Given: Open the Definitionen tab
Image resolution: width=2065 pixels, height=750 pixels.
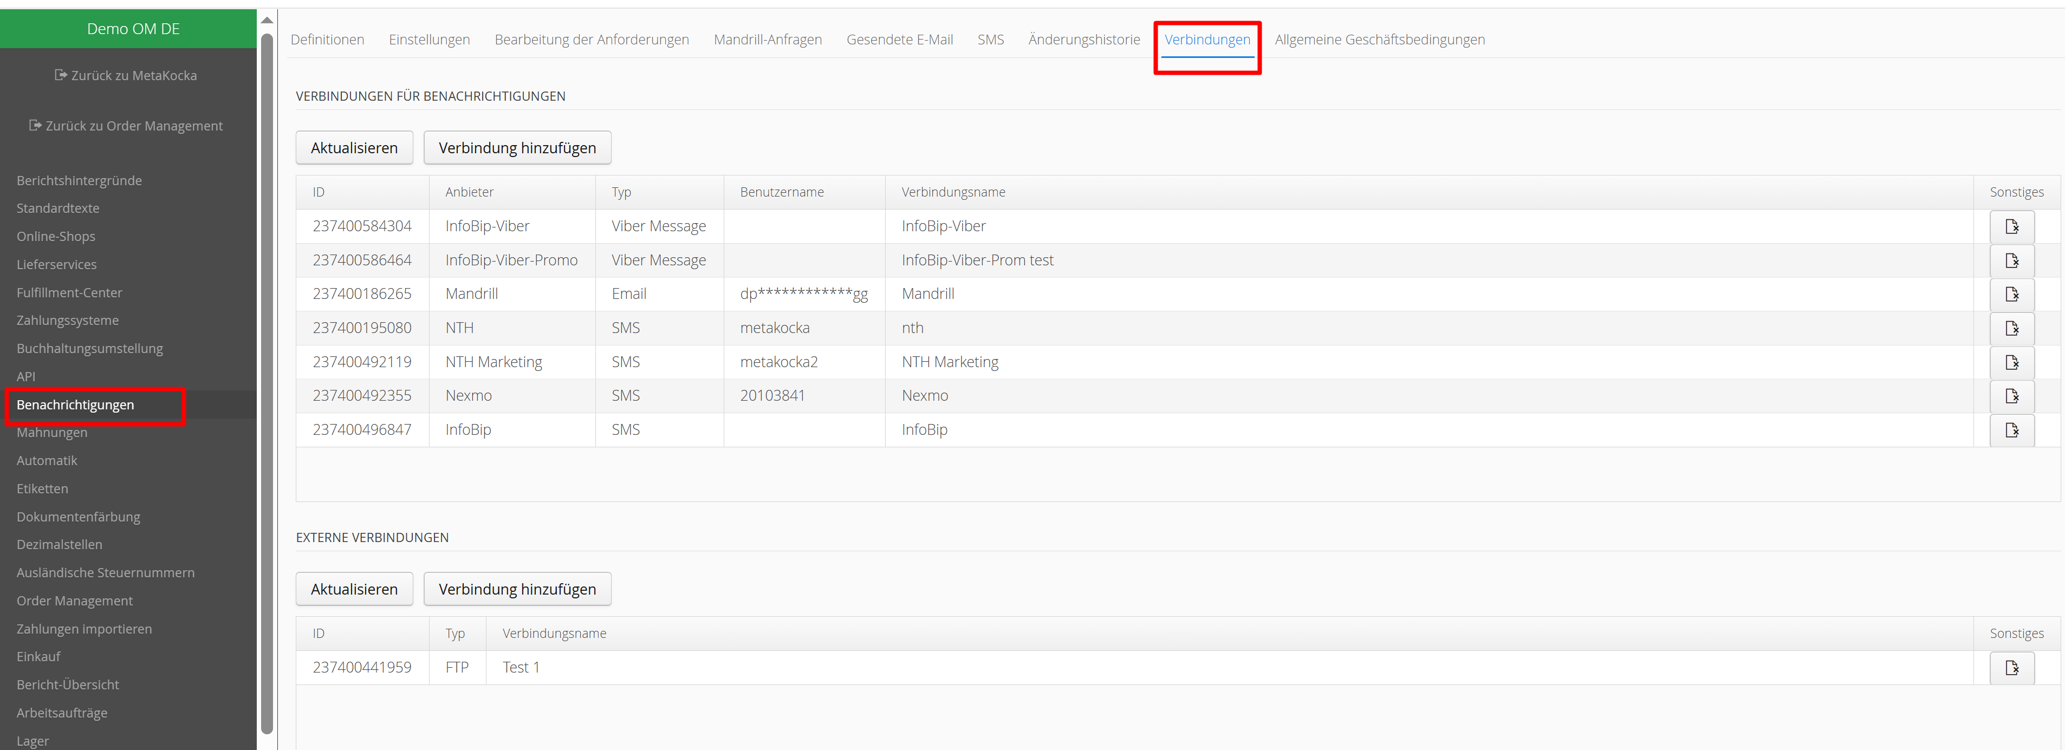Looking at the screenshot, I should point(327,40).
